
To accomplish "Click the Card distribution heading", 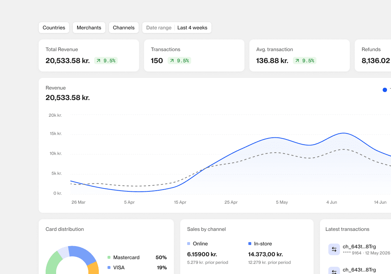I will pyautogui.click(x=64, y=229).
